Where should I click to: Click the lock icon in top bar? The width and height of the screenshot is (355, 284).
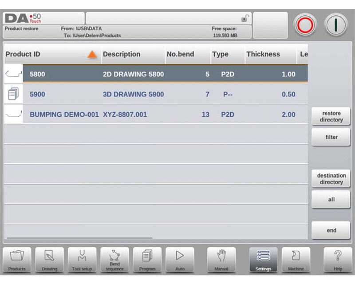(244, 18)
